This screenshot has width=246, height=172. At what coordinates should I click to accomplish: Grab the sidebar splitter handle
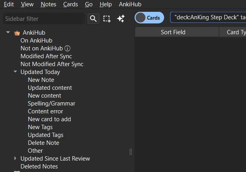coord(131,152)
